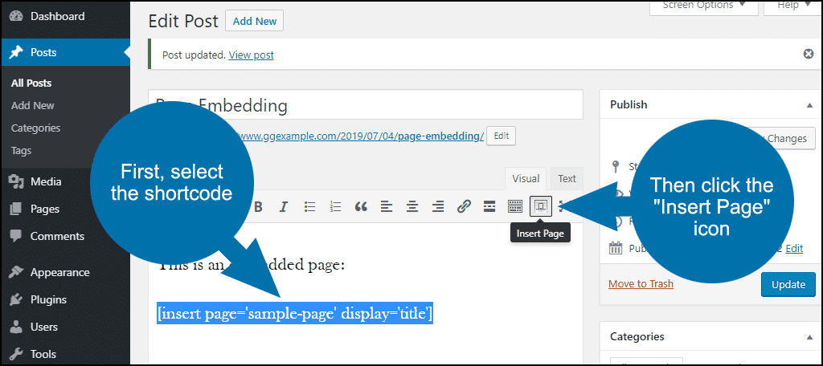
Task: Toggle the toolbar kitchen sink icon
Action: 515,206
